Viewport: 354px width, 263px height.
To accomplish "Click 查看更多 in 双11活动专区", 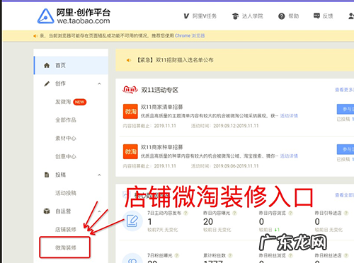I will point(344,90).
